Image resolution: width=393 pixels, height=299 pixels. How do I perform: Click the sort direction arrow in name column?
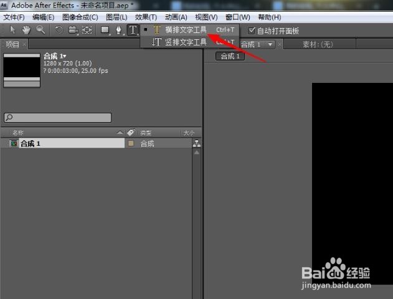[120, 133]
